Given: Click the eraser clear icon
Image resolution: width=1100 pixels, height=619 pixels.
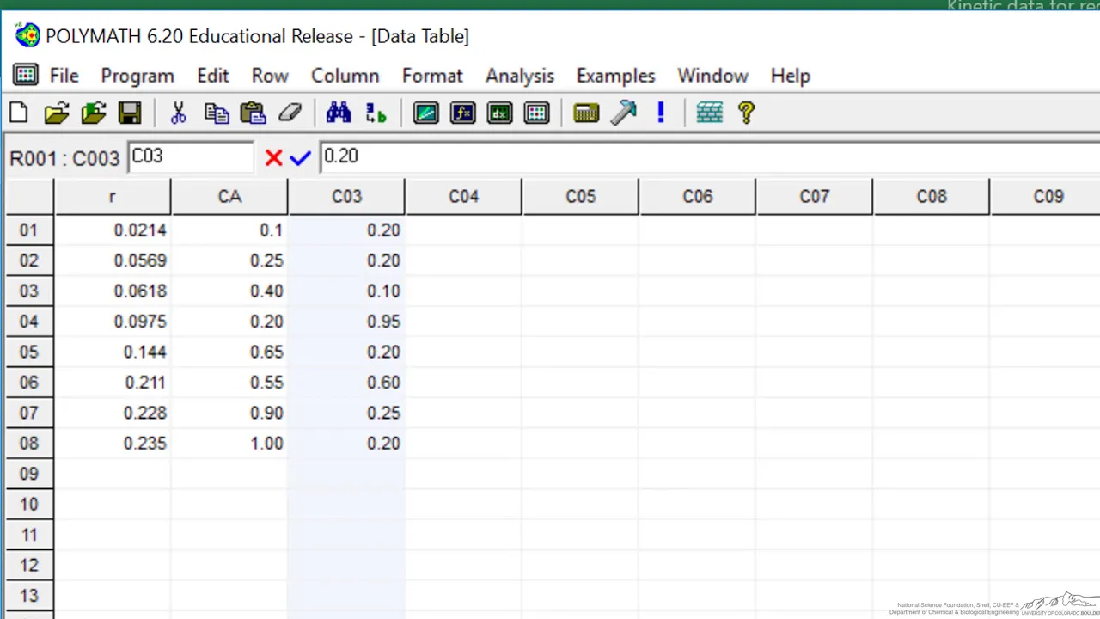Looking at the screenshot, I should (x=290, y=113).
